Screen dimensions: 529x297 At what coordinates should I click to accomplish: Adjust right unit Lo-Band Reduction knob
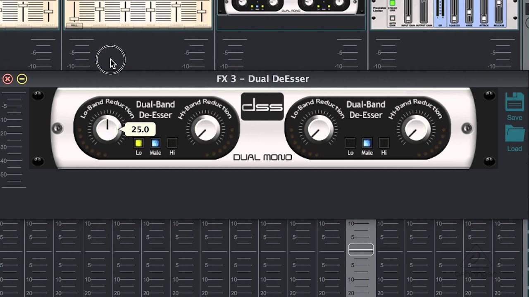coord(318,128)
